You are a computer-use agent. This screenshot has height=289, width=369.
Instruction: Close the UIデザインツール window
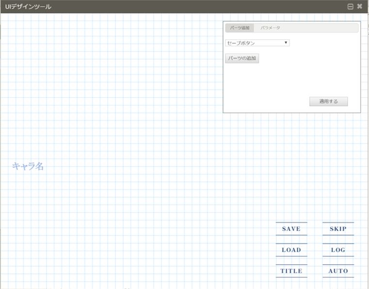pos(360,6)
